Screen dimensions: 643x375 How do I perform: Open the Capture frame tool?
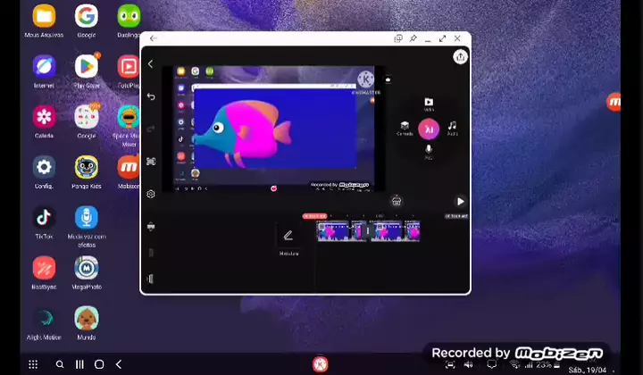tap(151, 162)
